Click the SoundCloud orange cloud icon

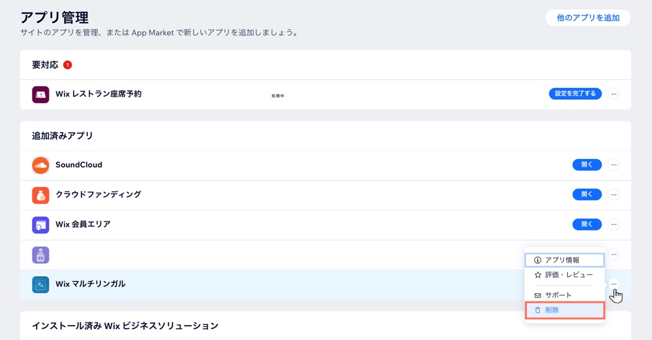pyautogui.click(x=40, y=165)
